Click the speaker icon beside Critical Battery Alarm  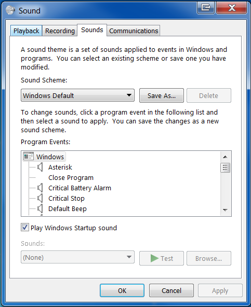point(40,188)
